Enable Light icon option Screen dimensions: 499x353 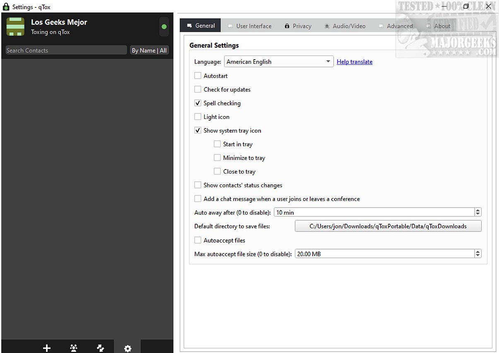tap(198, 117)
